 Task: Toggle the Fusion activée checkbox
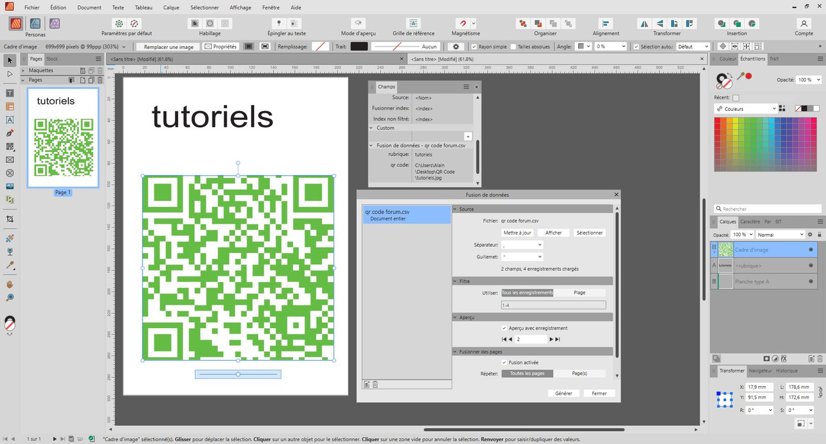505,362
